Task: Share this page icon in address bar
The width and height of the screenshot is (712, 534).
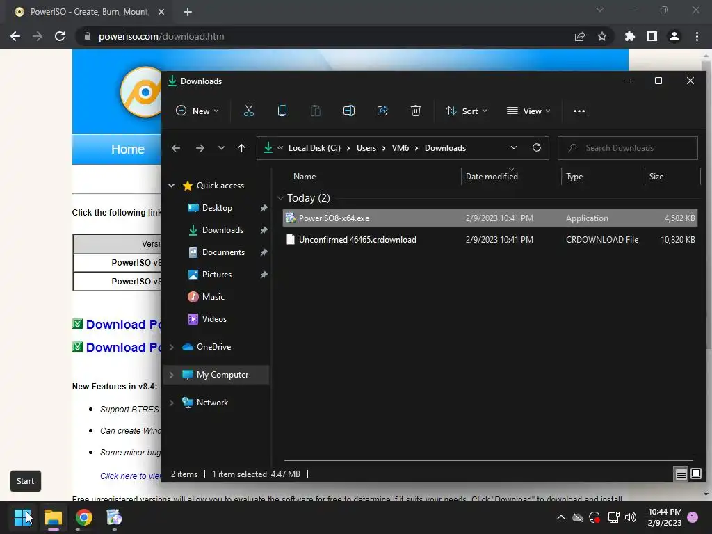Action: tap(580, 36)
